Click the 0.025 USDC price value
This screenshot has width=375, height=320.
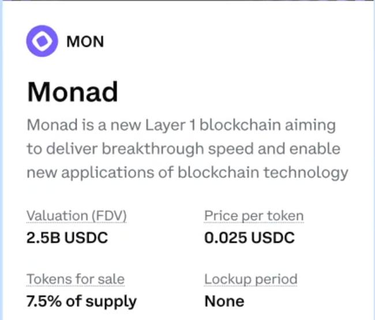249,237
